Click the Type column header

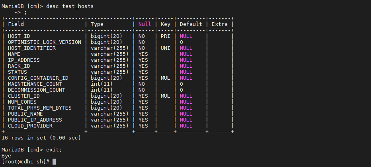click(97, 24)
